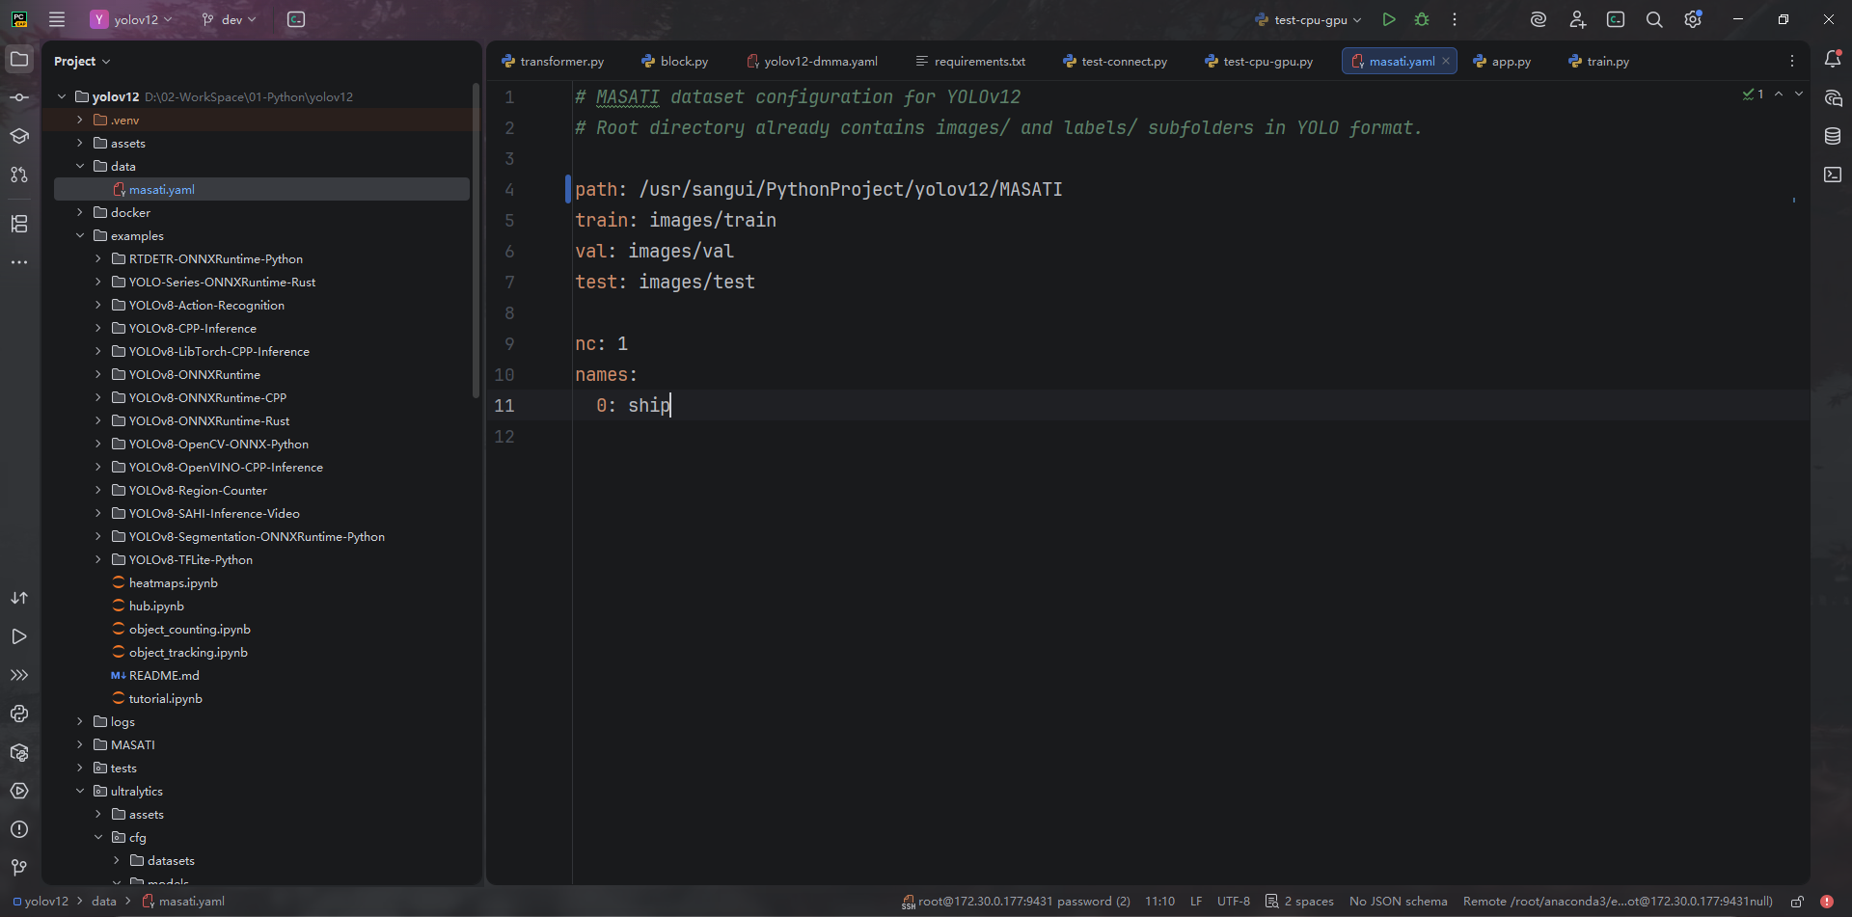
Task: Open the Commit tool window
Action: click(x=19, y=97)
